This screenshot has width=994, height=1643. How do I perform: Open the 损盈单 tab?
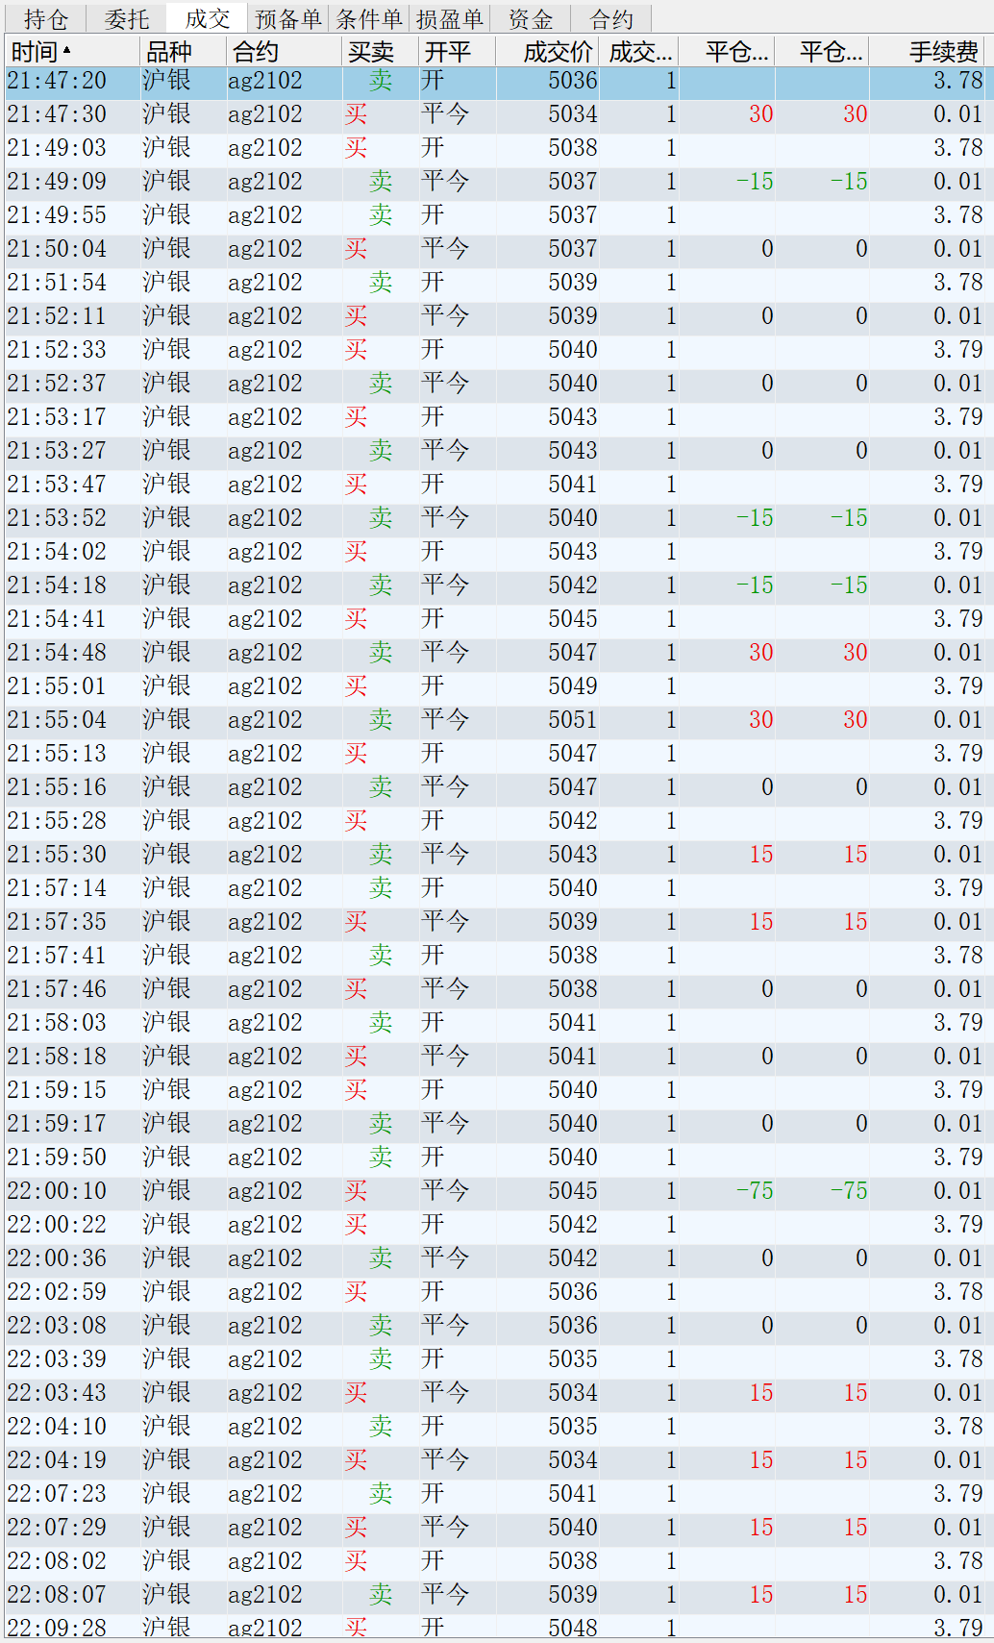coord(449,18)
